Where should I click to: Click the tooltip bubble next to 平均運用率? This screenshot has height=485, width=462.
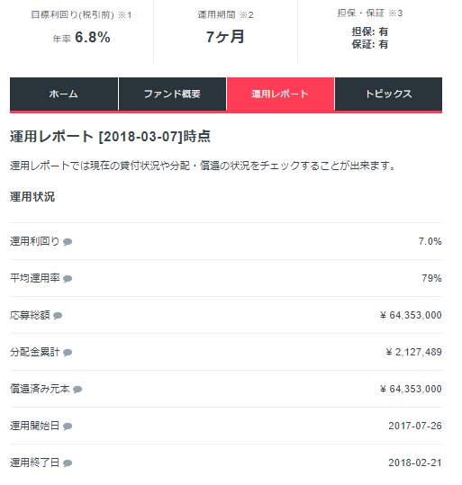[x=68, y=279]
